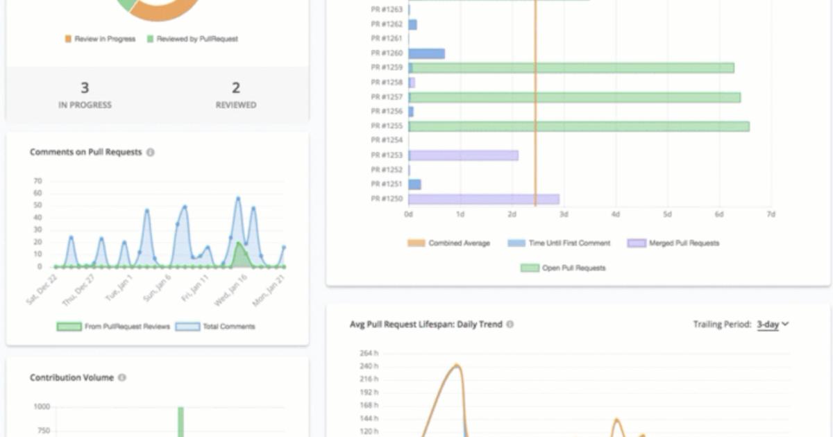This screenshot has height=437, width=833.
Task: Click the blue bar for PR #1251
Action: 414,185
